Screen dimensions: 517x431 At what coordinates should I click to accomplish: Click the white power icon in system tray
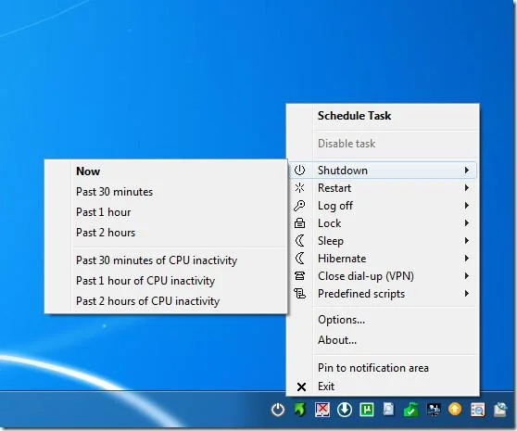pyautogui.click(x=278, y=410)
